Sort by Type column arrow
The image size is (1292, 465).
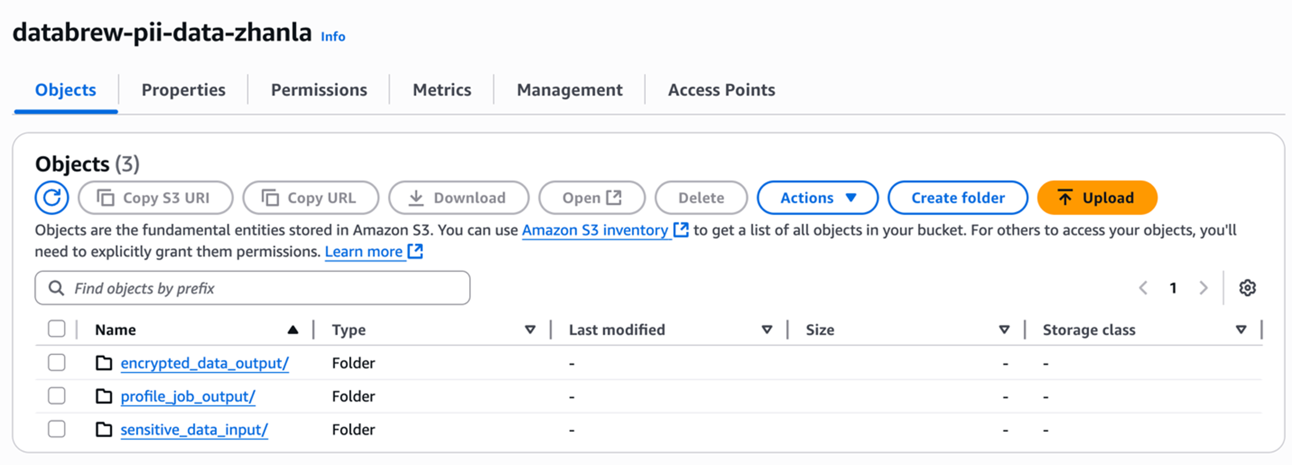point(530,329)
